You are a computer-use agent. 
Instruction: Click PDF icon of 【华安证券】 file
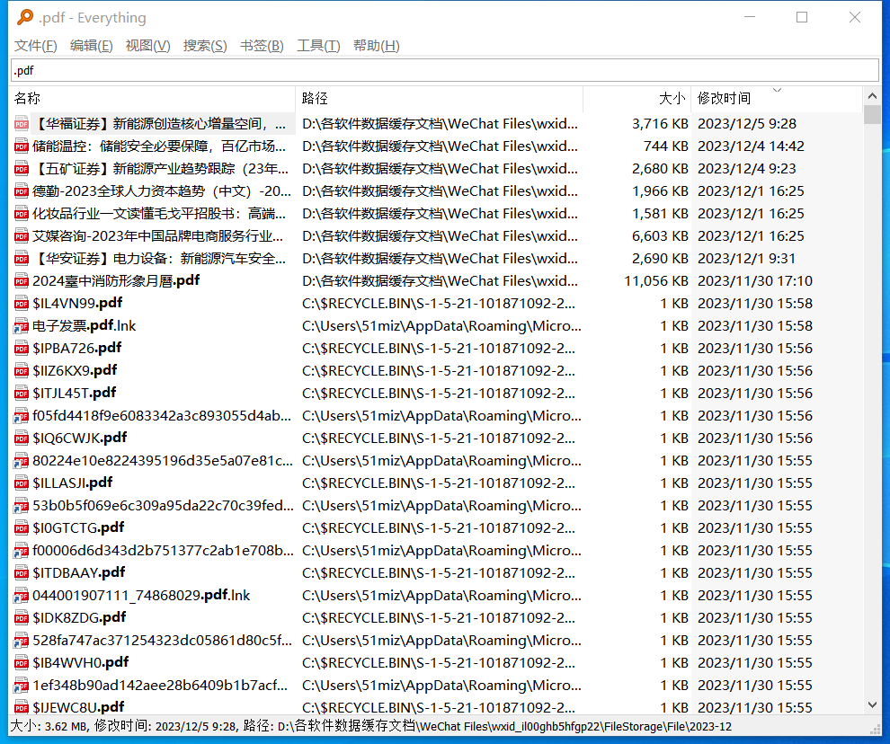click(22, 259)
